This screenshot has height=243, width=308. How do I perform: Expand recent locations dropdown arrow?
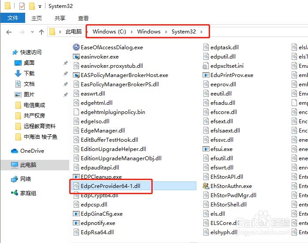click(32, 32)
